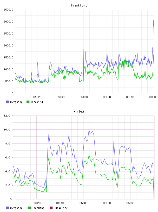This screenshot has height=212, width=158.
Task: Click the Mumbai chart title
Action: [x=79, y=111]
